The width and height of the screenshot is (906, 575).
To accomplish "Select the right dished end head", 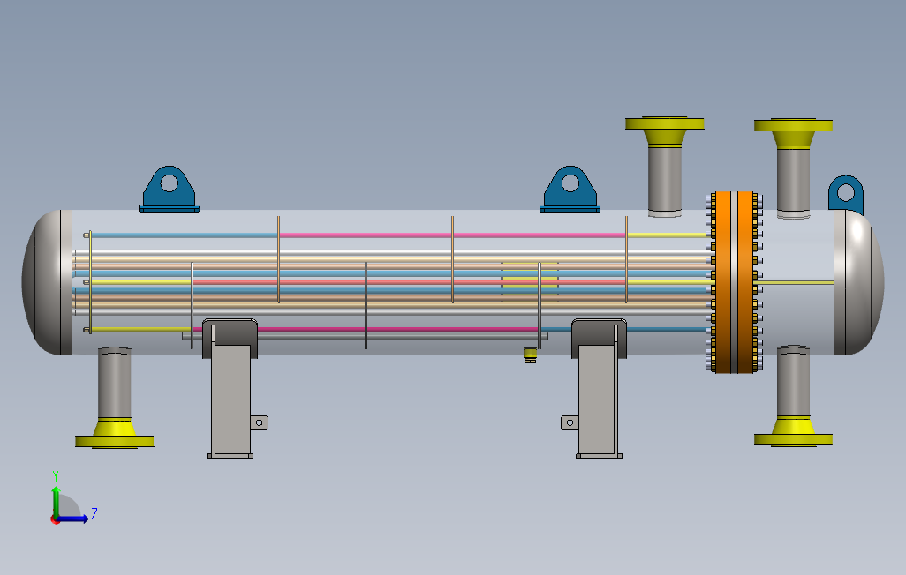I will point(858,282).
